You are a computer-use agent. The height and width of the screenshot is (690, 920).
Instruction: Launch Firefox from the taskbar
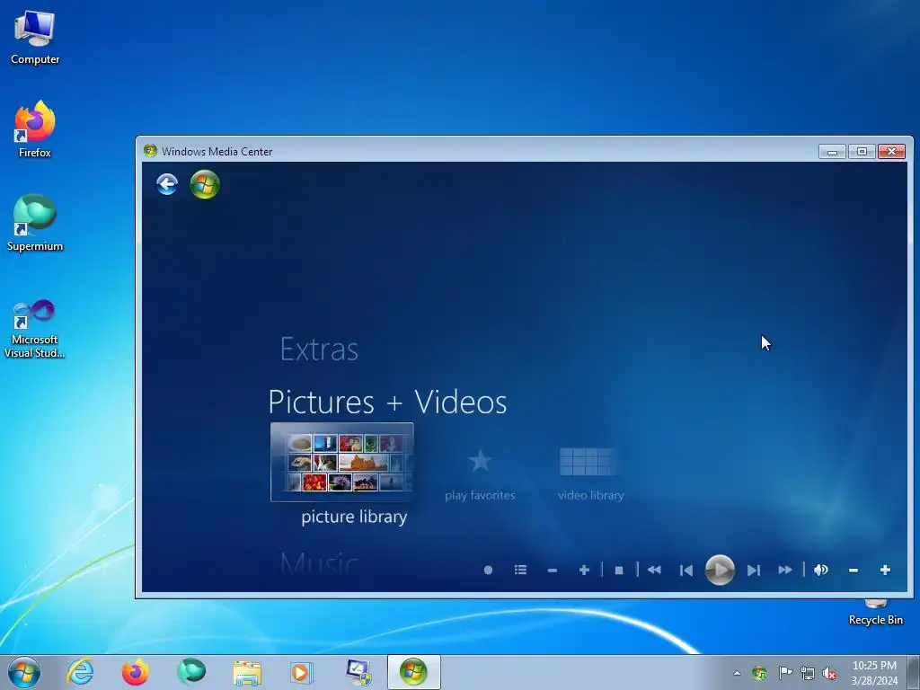pos(136,672)
